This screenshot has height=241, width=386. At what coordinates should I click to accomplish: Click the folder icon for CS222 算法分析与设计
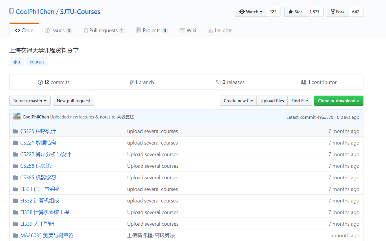click(x=16, y=154)
